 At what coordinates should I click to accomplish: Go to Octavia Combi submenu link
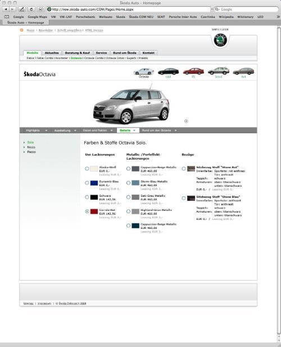pos(94,58)
